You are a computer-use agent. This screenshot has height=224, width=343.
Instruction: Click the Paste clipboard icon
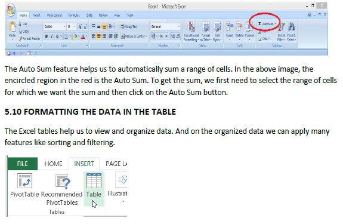pos(13,27)
